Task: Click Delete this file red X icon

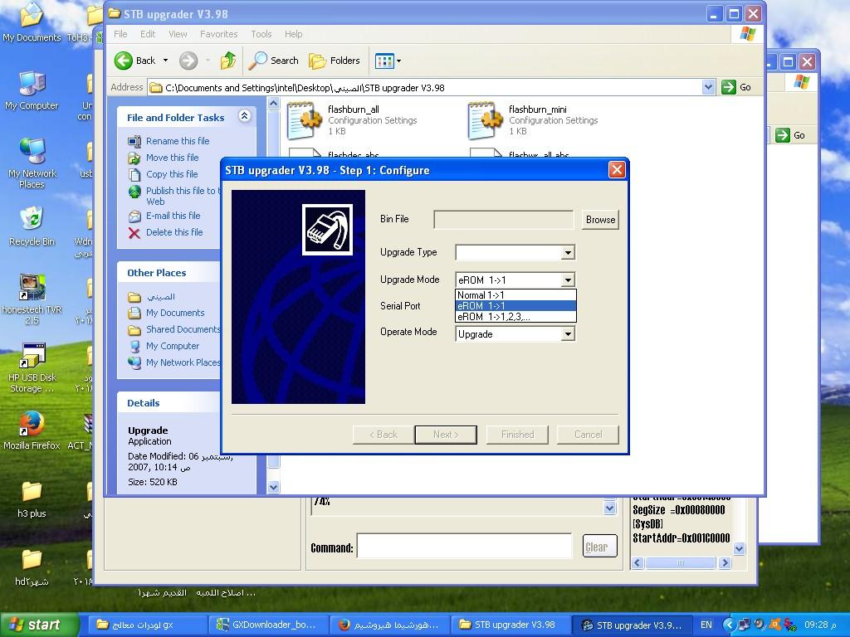Action: point(134,233)
